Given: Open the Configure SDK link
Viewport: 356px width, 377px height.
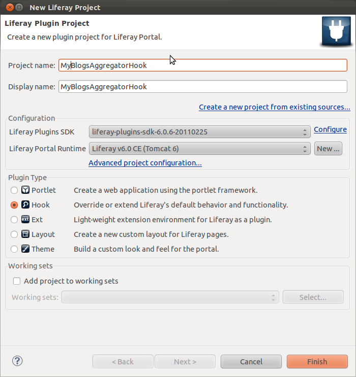Looking at the screenshot, I should 330,129.
